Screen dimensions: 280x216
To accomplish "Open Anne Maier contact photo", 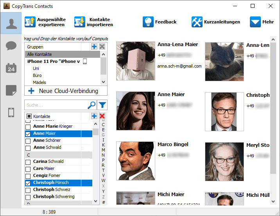I will click(x=136, y=111).
